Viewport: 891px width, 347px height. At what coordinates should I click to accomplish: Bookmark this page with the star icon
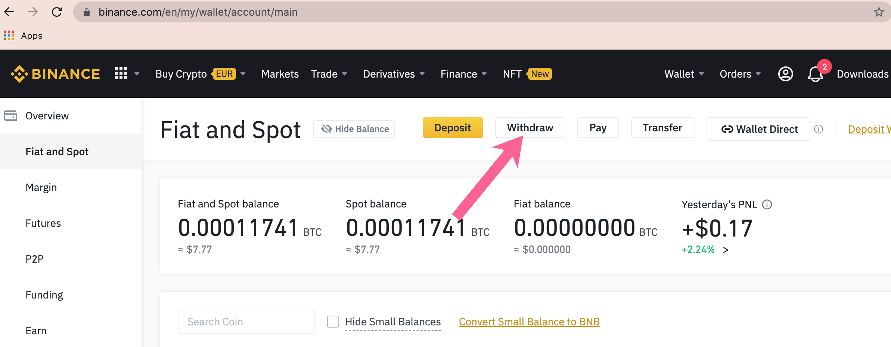tap(879, 12)
